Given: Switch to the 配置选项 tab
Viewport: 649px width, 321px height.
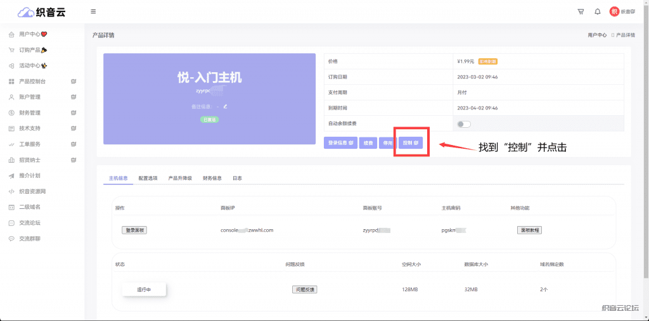Looking at the screenshot, I should coord(148,179).
